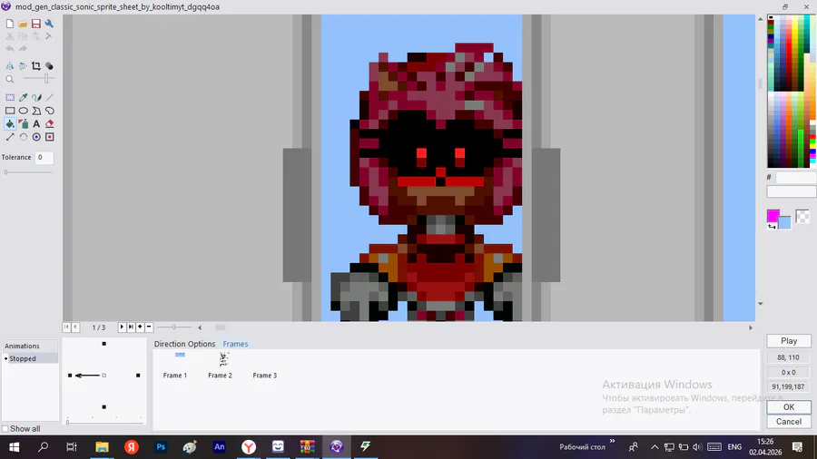Click the View action point icon

pyautogui.click(x=50, y=137)
